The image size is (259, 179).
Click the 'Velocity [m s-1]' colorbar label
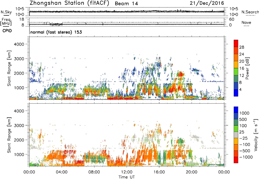tap(256, 135)
